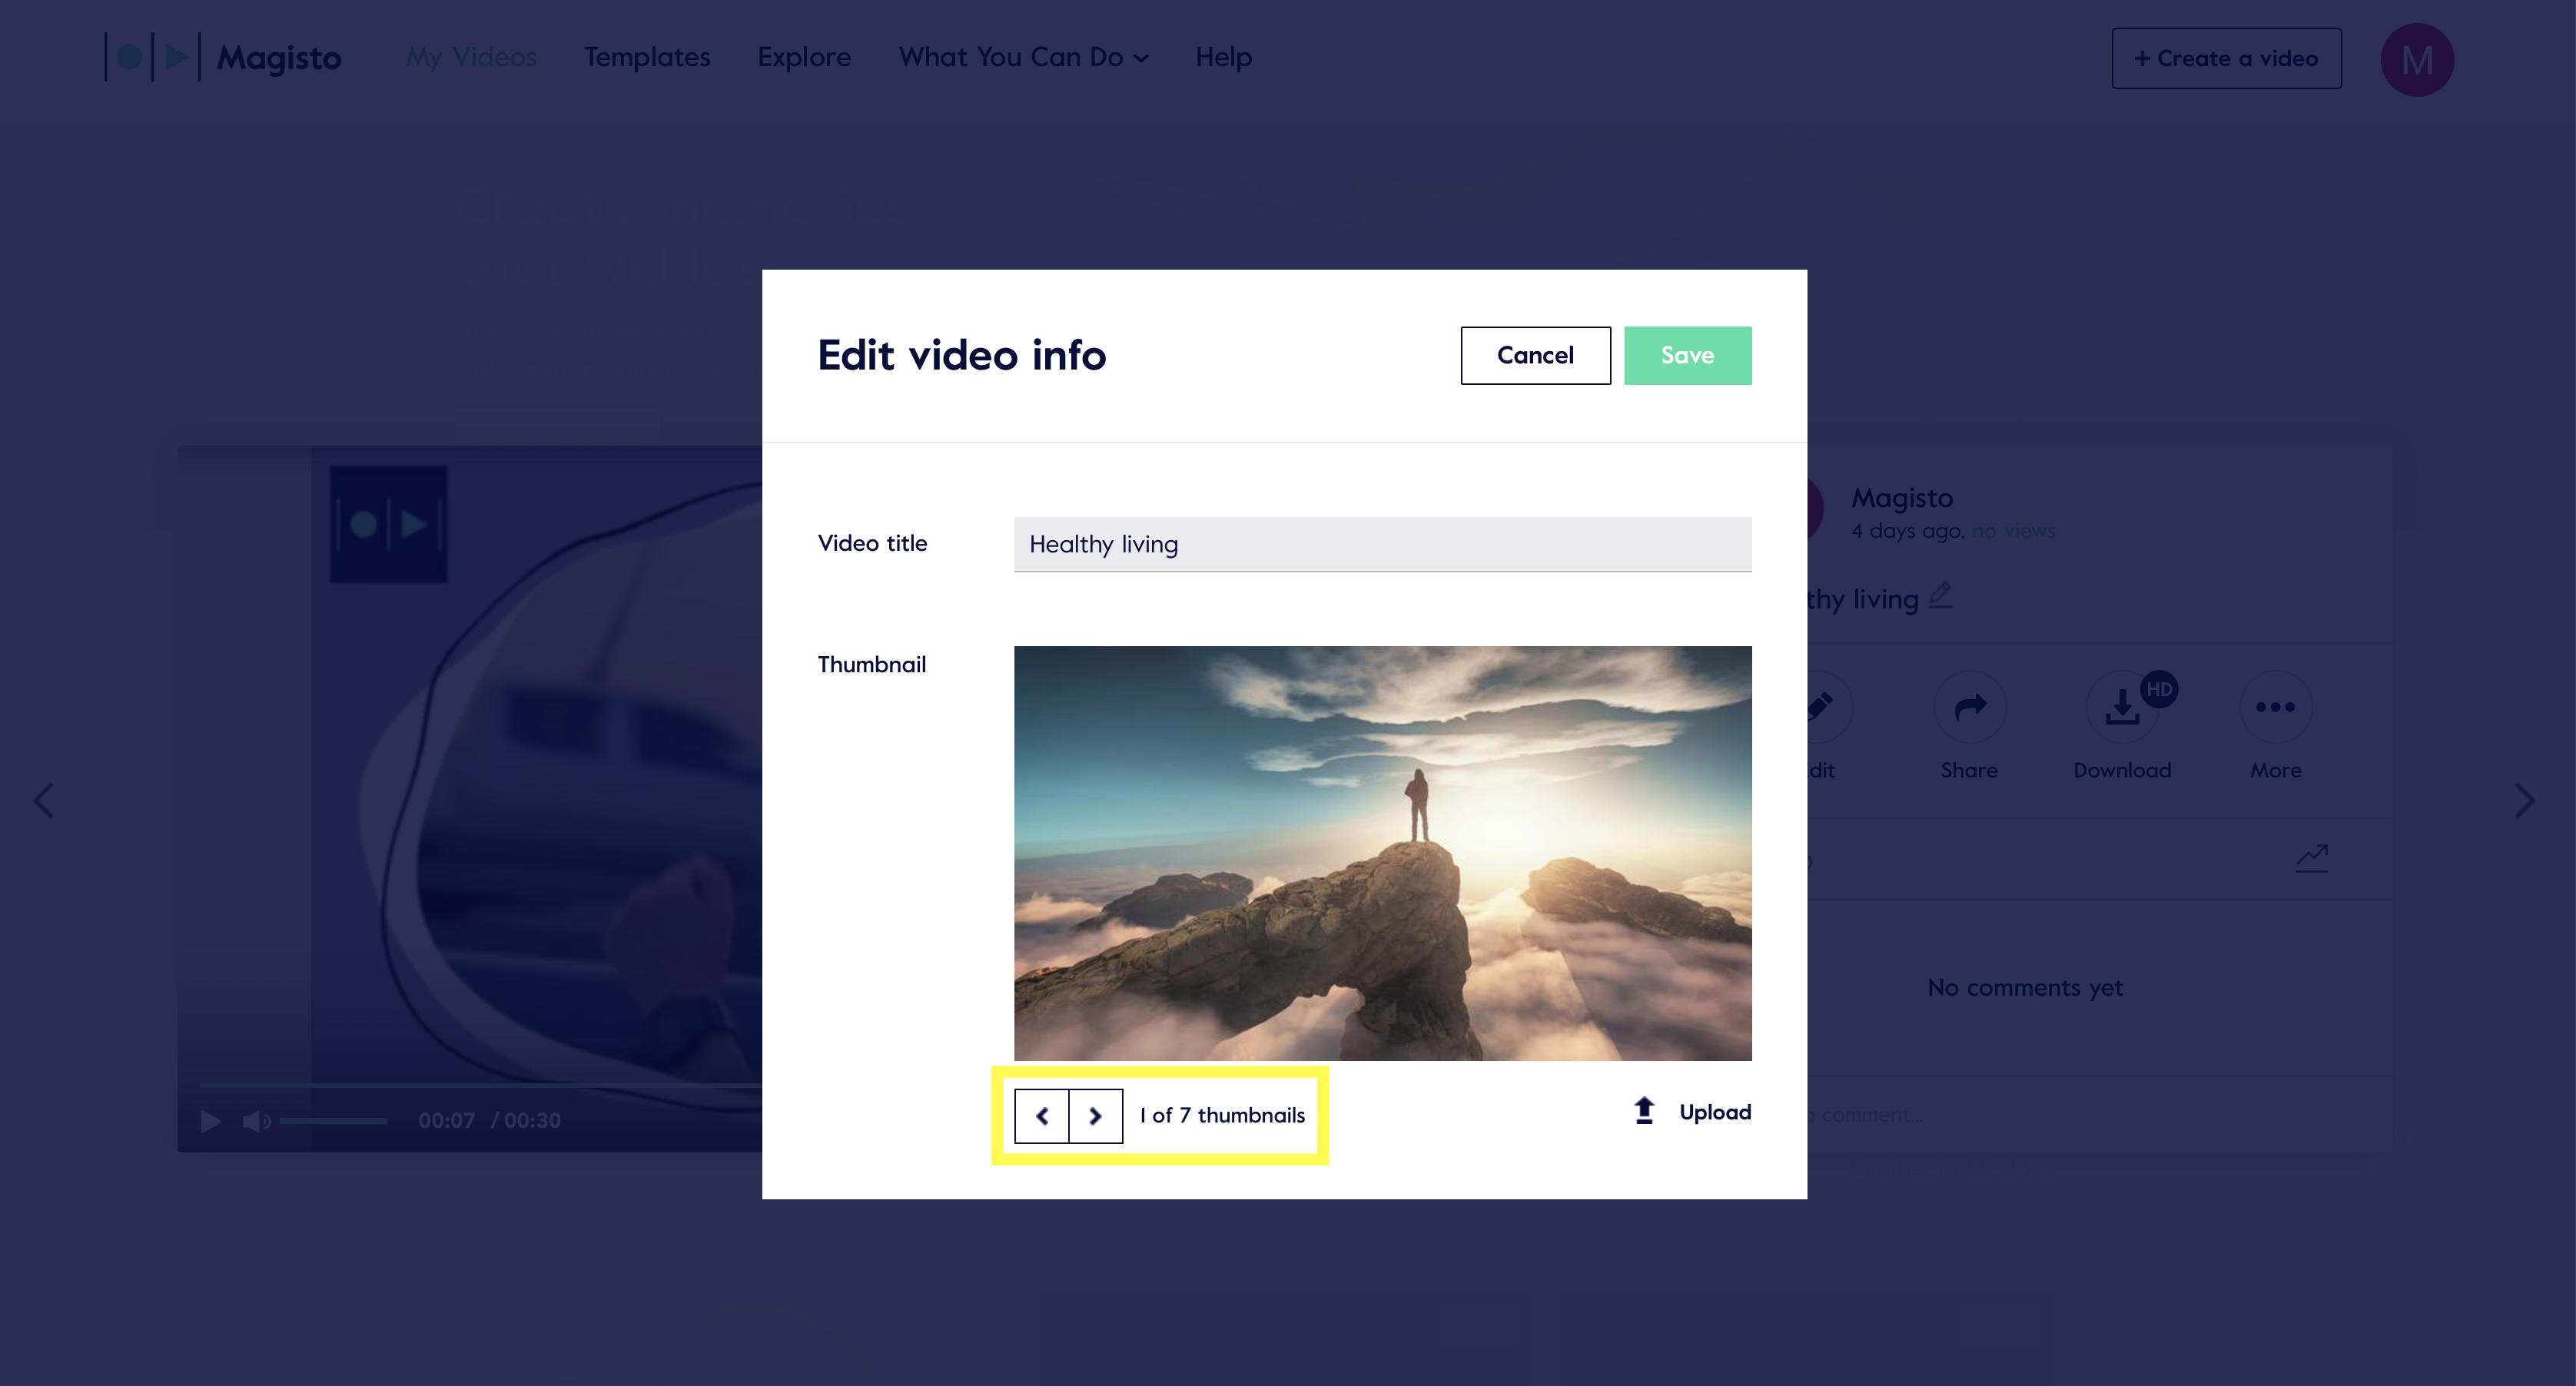Screen dimensions: 2576x1386
Task: Click the Magisto logo in the header
Action: 223,57
